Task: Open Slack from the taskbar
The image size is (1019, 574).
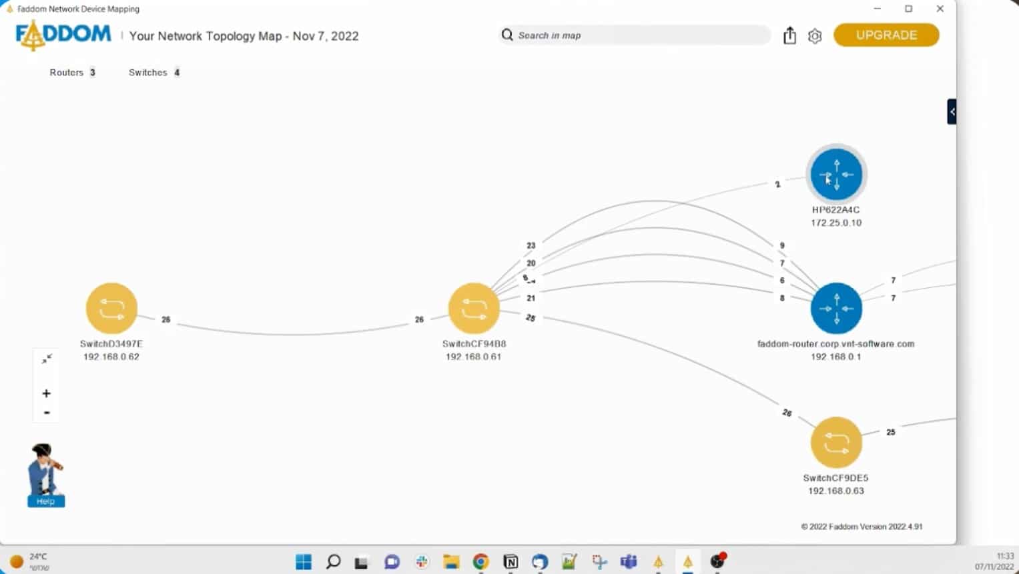Action: (x=422, y=562)
